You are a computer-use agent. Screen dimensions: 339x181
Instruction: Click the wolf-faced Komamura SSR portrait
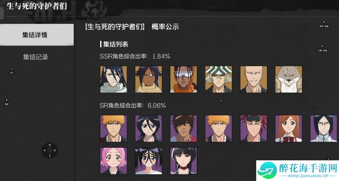tap(289, 79)
